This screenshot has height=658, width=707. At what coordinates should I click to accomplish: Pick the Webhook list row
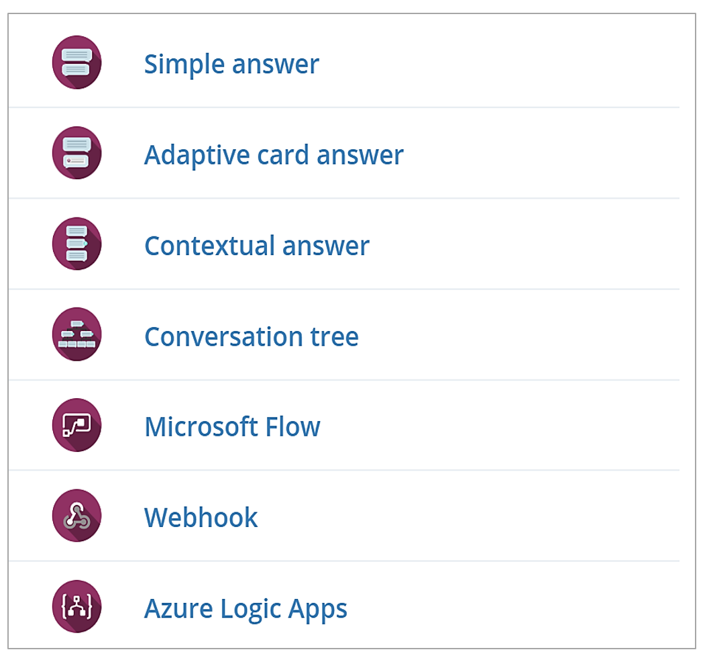(344, 516)
